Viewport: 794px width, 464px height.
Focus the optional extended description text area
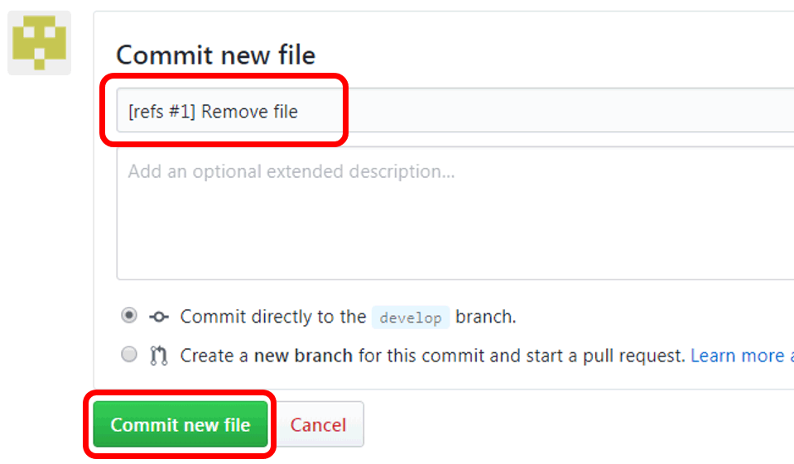(x=455, y=213)
